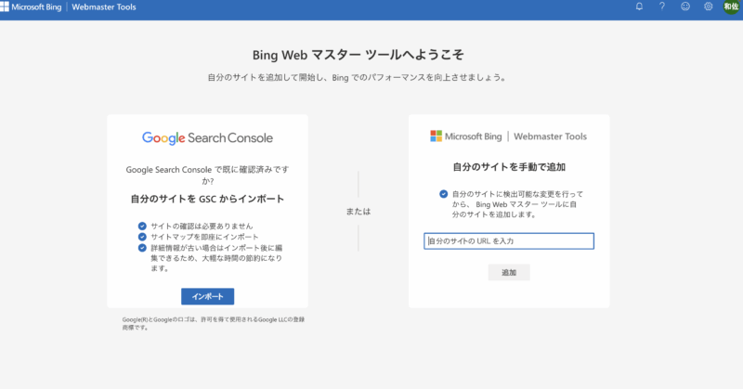
Task: Click the Microsoft Bing header logo text
Action: click(x=36, y=7)
